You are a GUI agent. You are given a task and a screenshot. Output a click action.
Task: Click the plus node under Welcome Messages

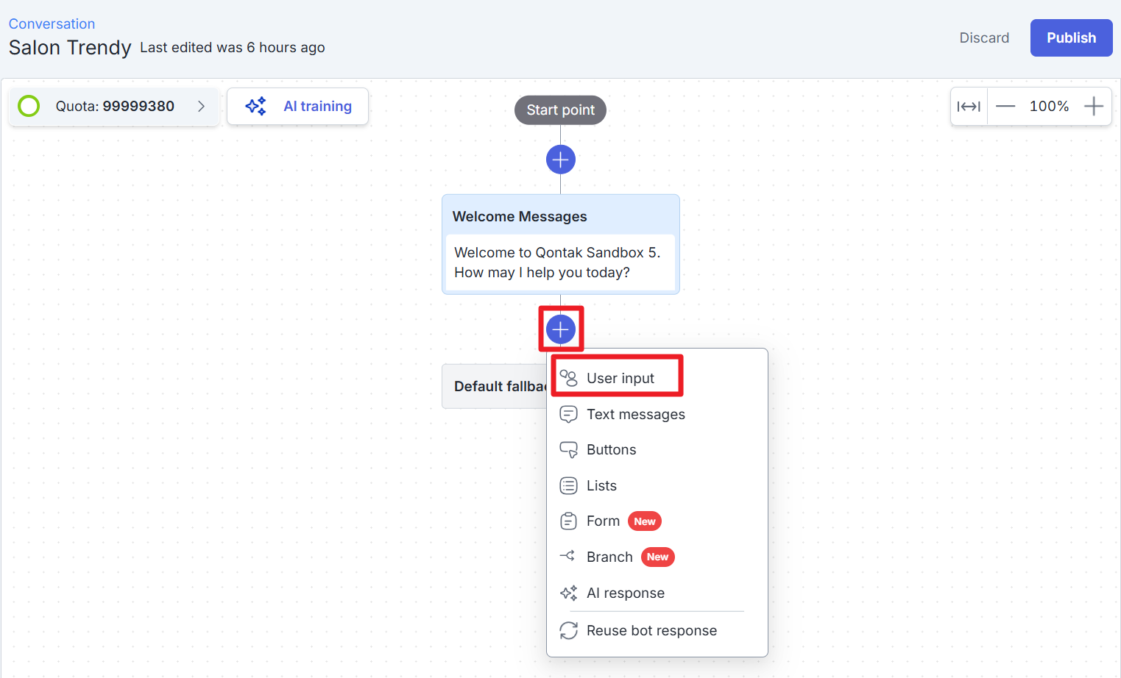pos(560,329)
